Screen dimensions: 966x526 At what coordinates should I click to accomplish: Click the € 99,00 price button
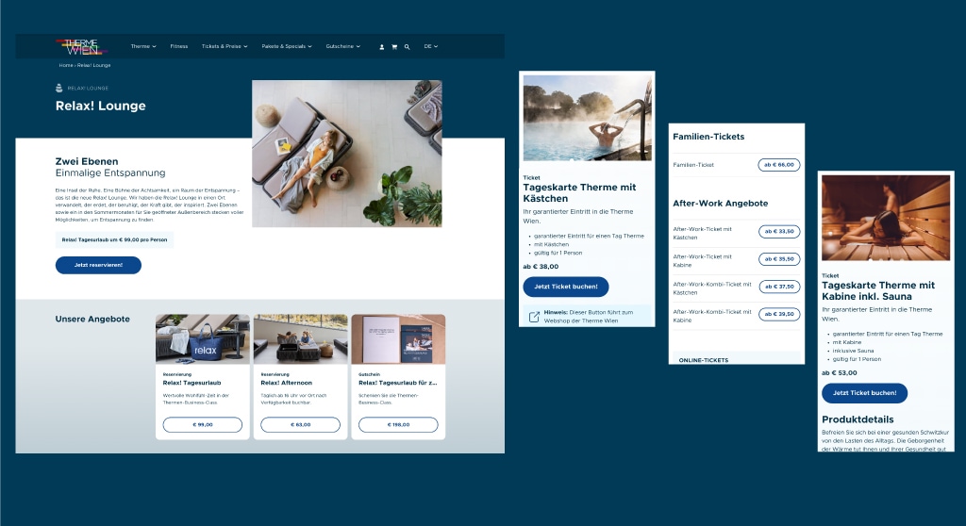tap(203, 424)
